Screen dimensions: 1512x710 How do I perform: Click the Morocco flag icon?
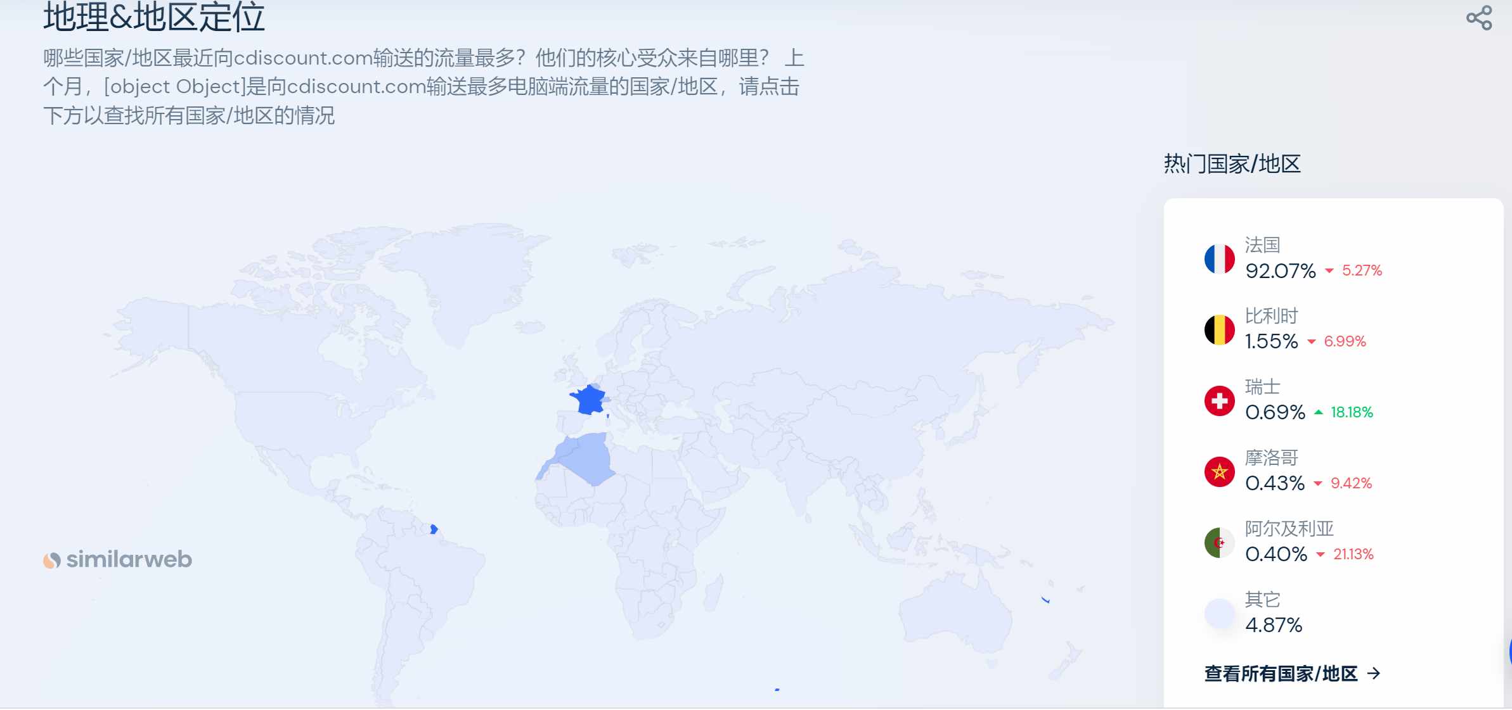[1219, 471]
